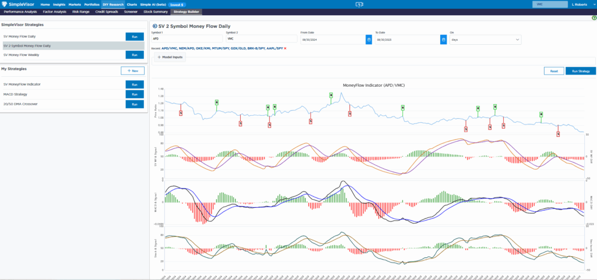This screenshot has height=280, width=597.
Task: Click the Reset button
Action: coord(553,71)
